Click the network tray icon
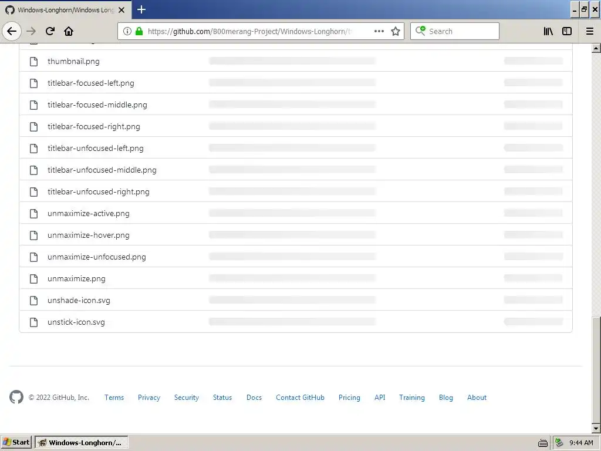Viewport: 601px width, 451px height. coord(559,443)
